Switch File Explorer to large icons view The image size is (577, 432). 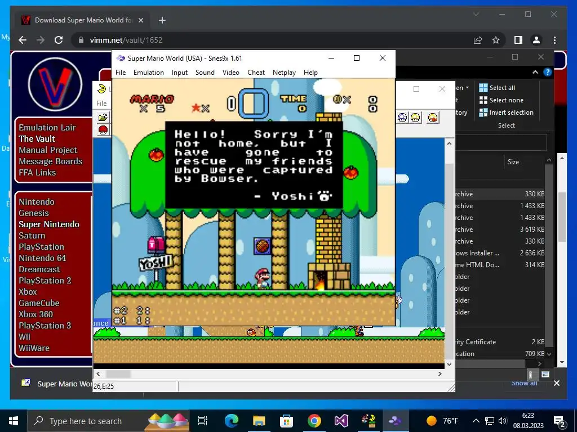[545, 374]
